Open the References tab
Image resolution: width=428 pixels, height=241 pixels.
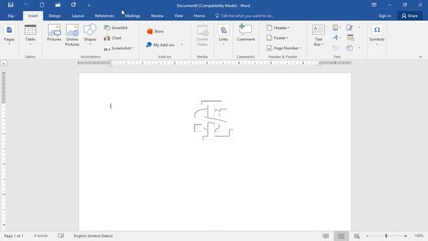(x=104, y=16)
